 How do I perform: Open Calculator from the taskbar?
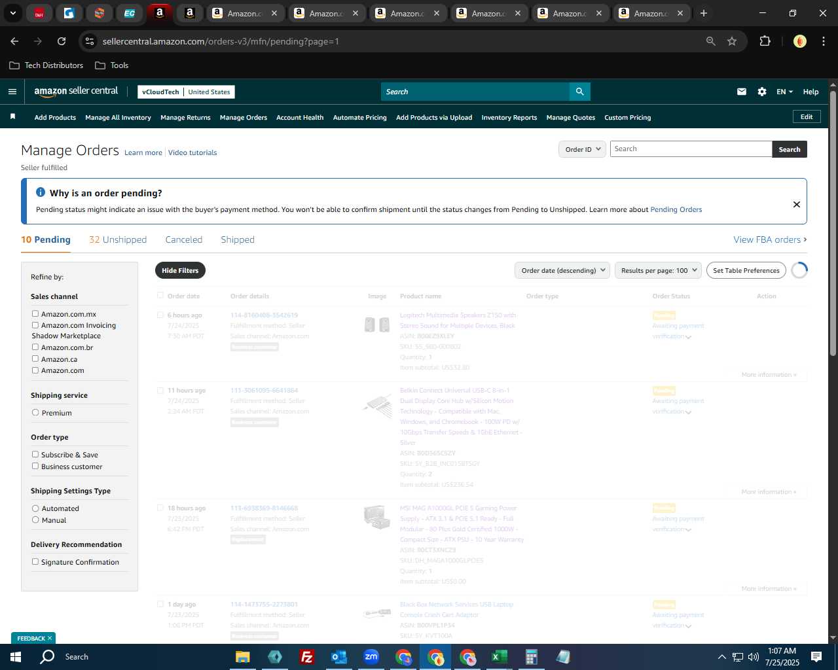click(531, 657)
